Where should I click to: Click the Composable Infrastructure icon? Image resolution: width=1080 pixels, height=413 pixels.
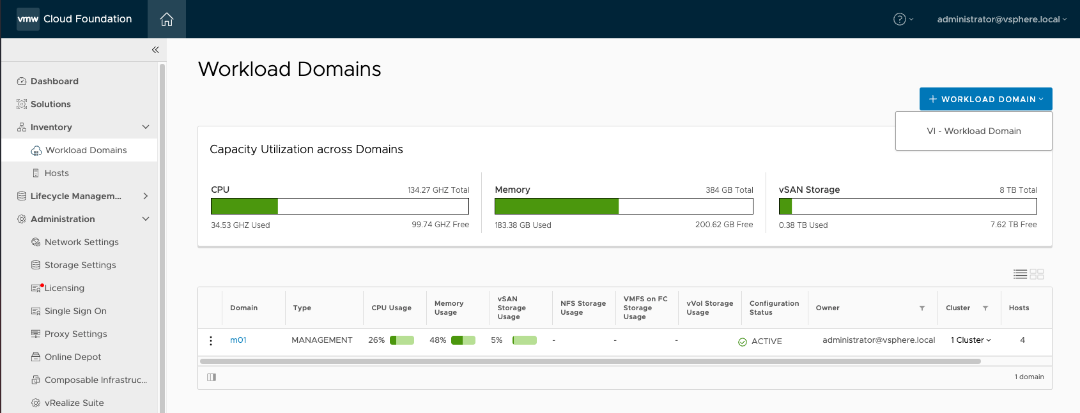tap(36, 380)
